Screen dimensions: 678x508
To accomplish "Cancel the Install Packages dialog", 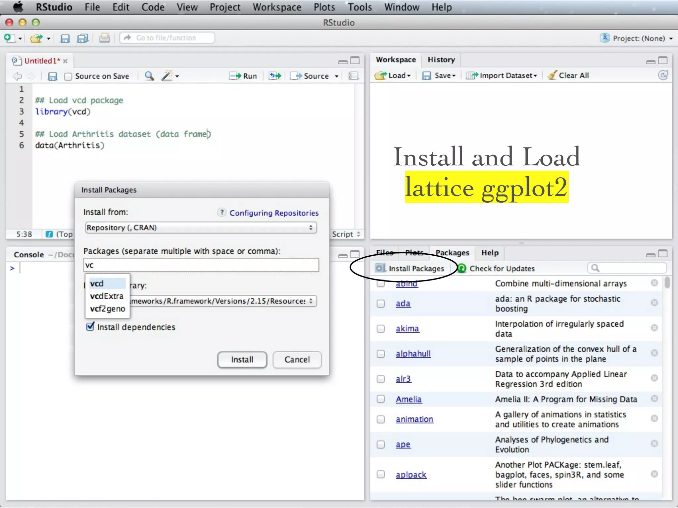I will point(297,360).
